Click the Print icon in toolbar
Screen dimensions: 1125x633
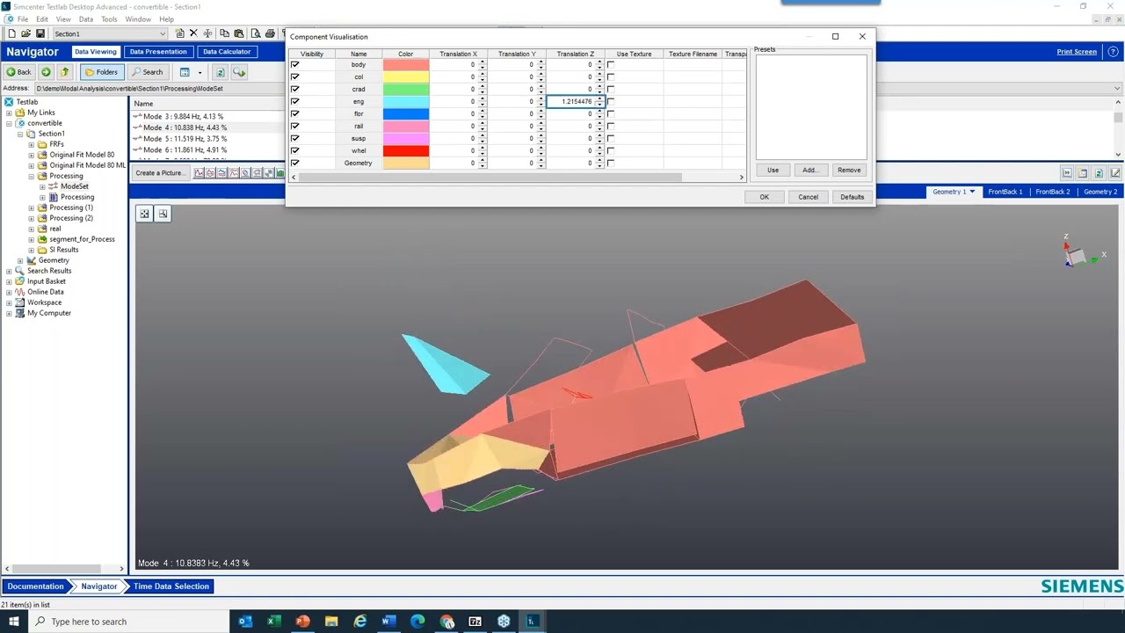point(269,33)
